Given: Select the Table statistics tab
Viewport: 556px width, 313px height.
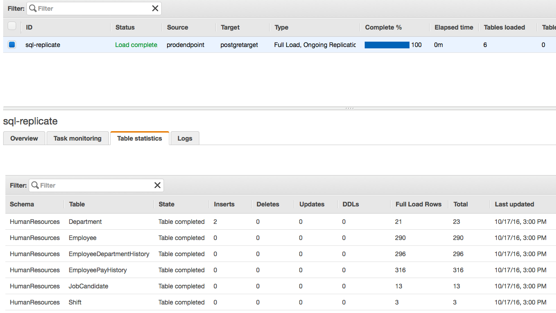Looking at the screenshot, I should point(139,138).
